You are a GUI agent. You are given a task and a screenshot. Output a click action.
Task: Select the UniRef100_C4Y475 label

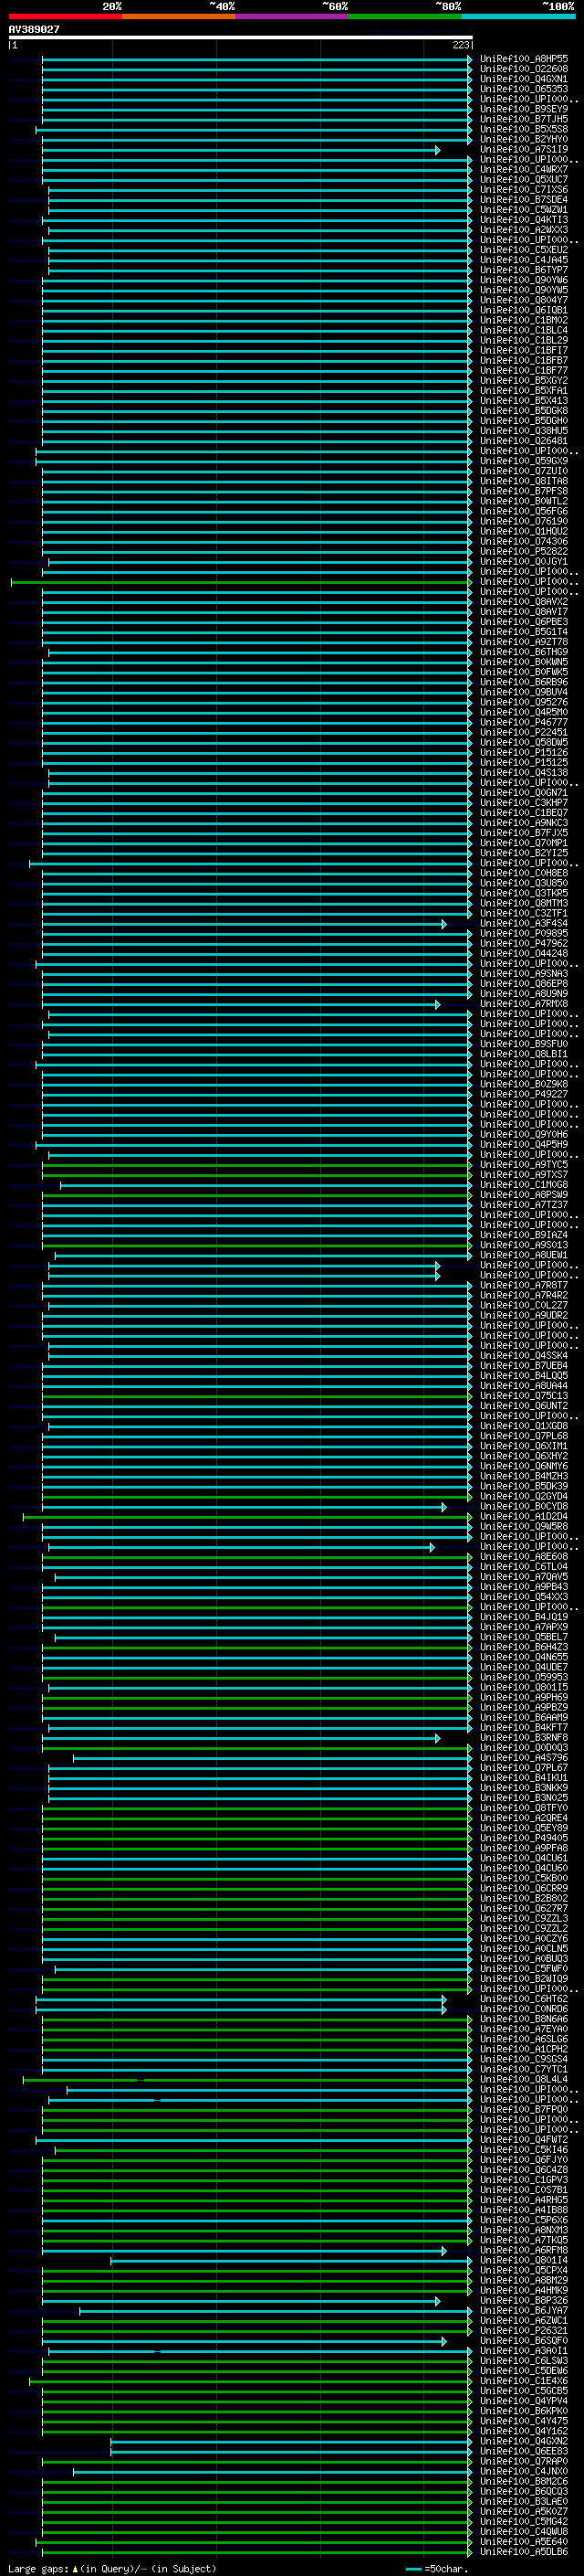(524, 2422)
